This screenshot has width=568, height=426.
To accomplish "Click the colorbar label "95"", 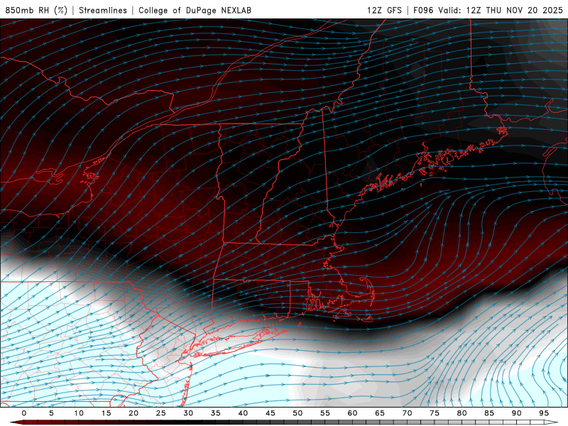I will tap(544, 413).
